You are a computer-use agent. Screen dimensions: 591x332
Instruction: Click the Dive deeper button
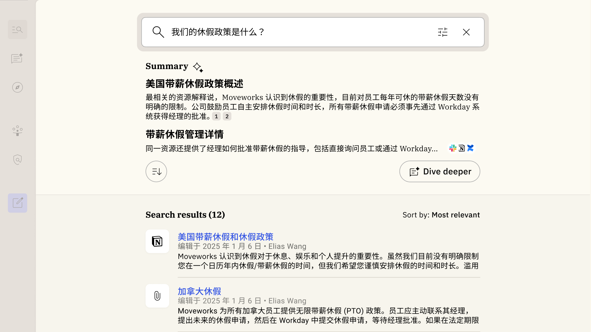click(x=440, y=171)
